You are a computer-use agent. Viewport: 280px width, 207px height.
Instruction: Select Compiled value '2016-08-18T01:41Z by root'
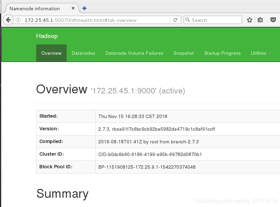[x=149, y=142]
